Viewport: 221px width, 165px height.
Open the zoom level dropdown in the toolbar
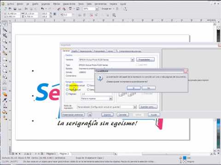click(x=97, y=9)
